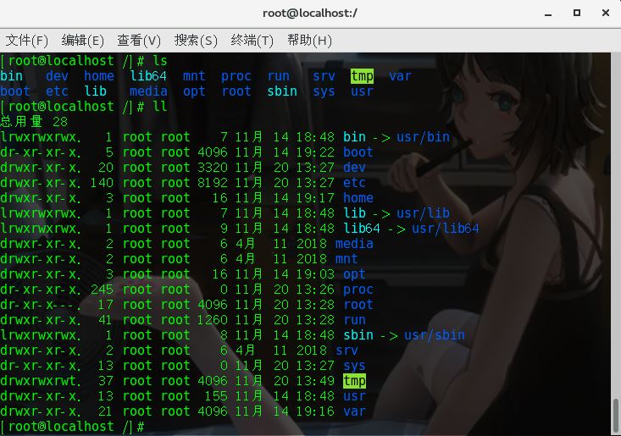This screenshot has width=621, height=436.
Task: Click 'home' in the ll listing
Action: [358, 198]
